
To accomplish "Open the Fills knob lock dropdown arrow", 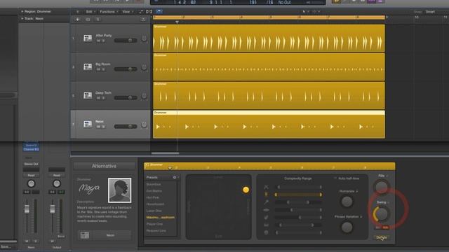I will [x=387, y=176].
